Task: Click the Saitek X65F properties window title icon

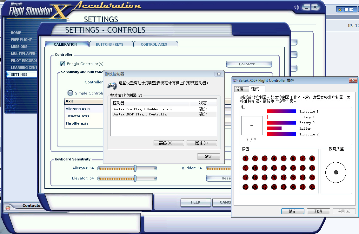Action: [x=235, y=80]
